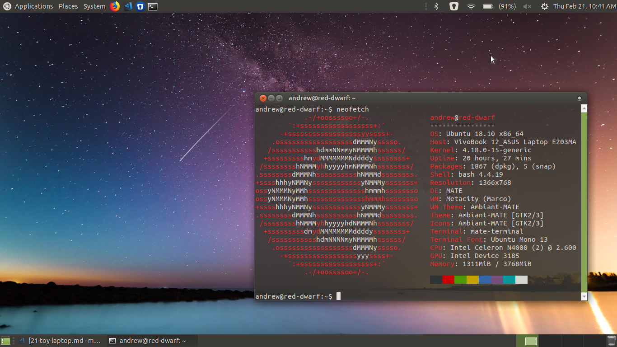Launch Firefox from the top panel
617x347 pixels.
point(115,6)
